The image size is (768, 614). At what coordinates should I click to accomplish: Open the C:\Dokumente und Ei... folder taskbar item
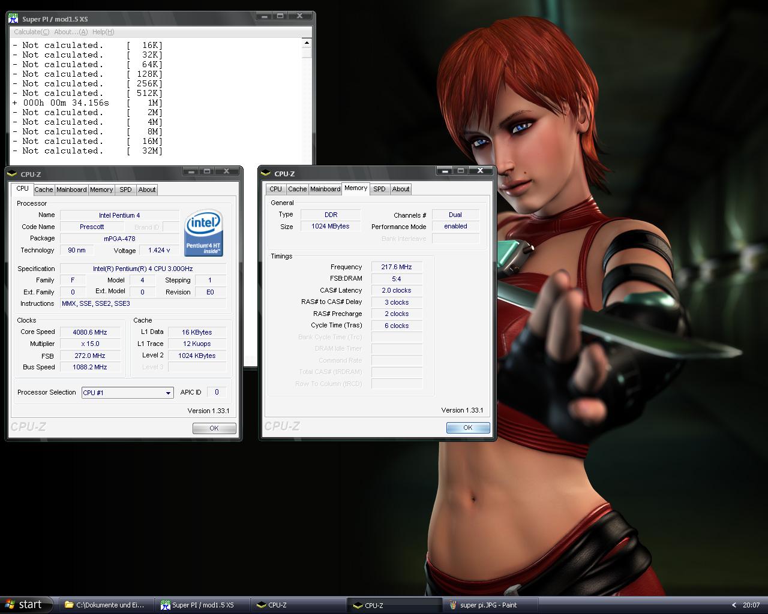click(x=106, y=605)
